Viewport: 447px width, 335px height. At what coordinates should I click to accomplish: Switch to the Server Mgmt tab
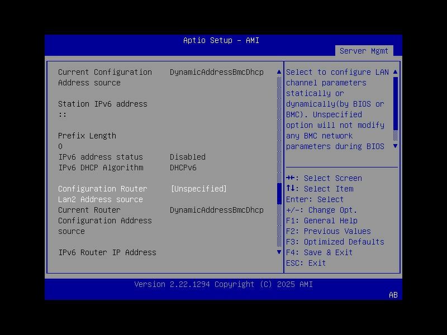[364, 50]
